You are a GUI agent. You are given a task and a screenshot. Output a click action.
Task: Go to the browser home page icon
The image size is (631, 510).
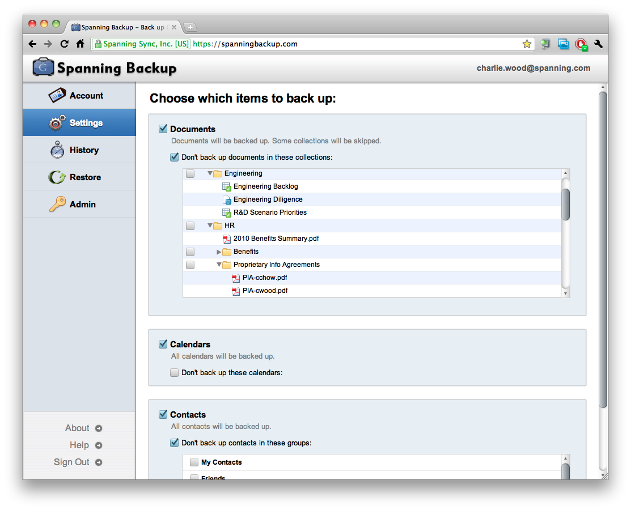pyautogui.click(x=81, y=44)
